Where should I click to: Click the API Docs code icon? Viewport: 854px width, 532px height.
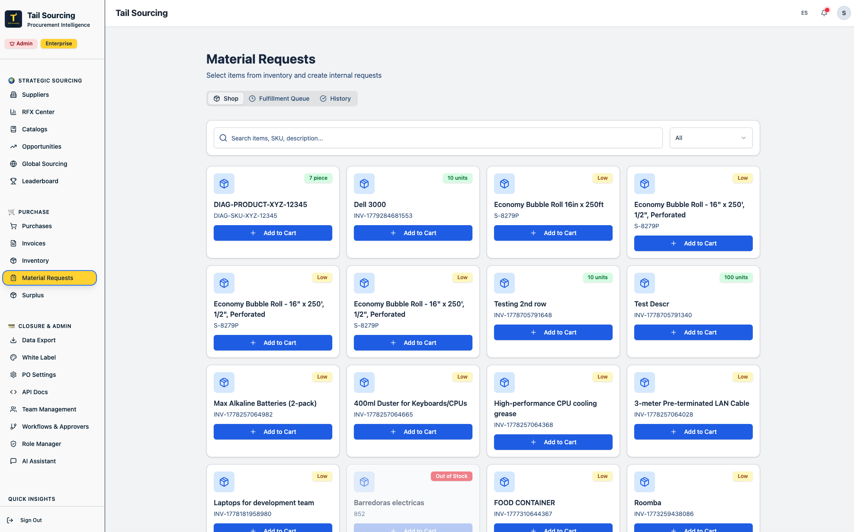tap(13, 392)
